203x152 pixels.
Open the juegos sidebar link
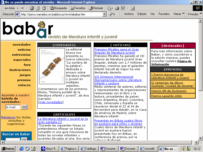tap(25, 75)
